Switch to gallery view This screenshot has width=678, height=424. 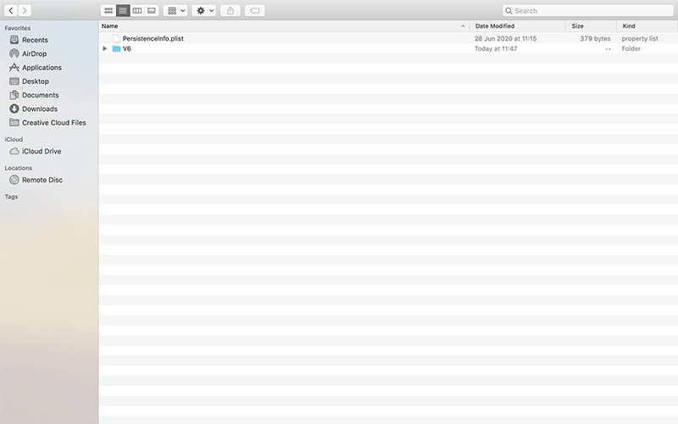tap(152, 10)
